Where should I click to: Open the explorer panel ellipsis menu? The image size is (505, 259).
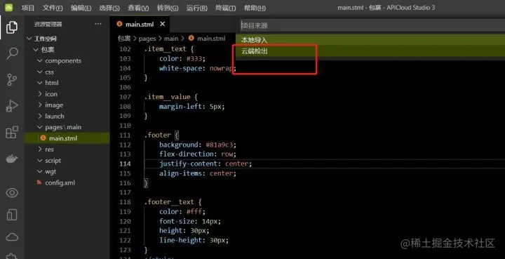click(98, 24)
